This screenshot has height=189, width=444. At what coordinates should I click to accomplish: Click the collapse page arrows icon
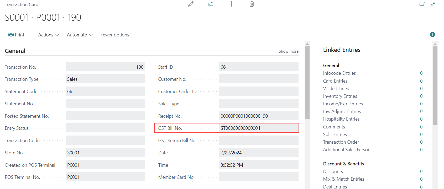[433, 4]
